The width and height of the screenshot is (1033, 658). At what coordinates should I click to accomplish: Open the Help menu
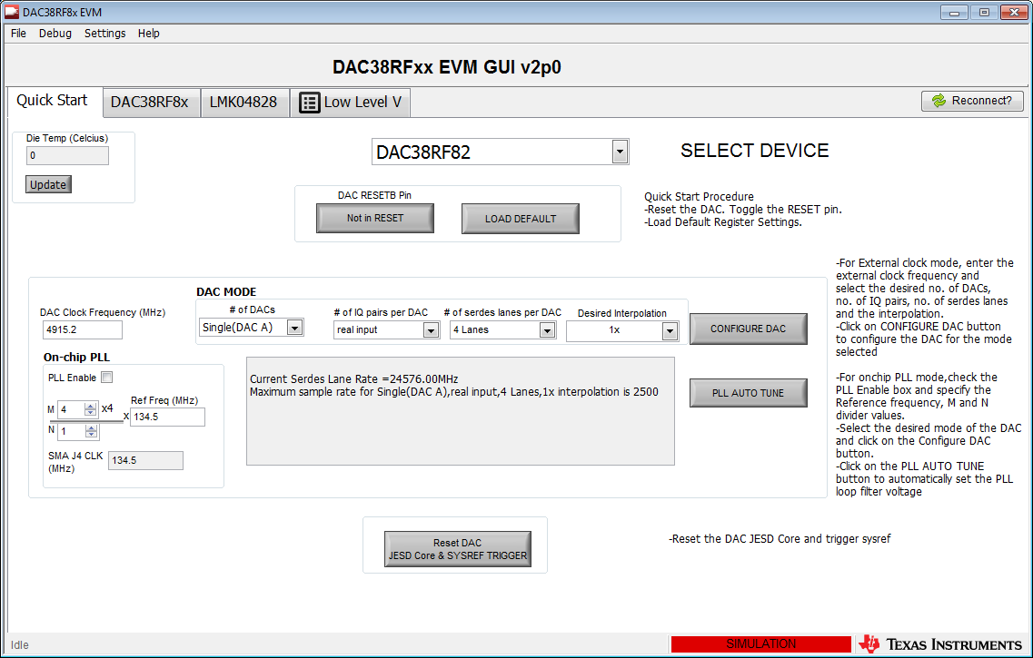click(148, 33)
